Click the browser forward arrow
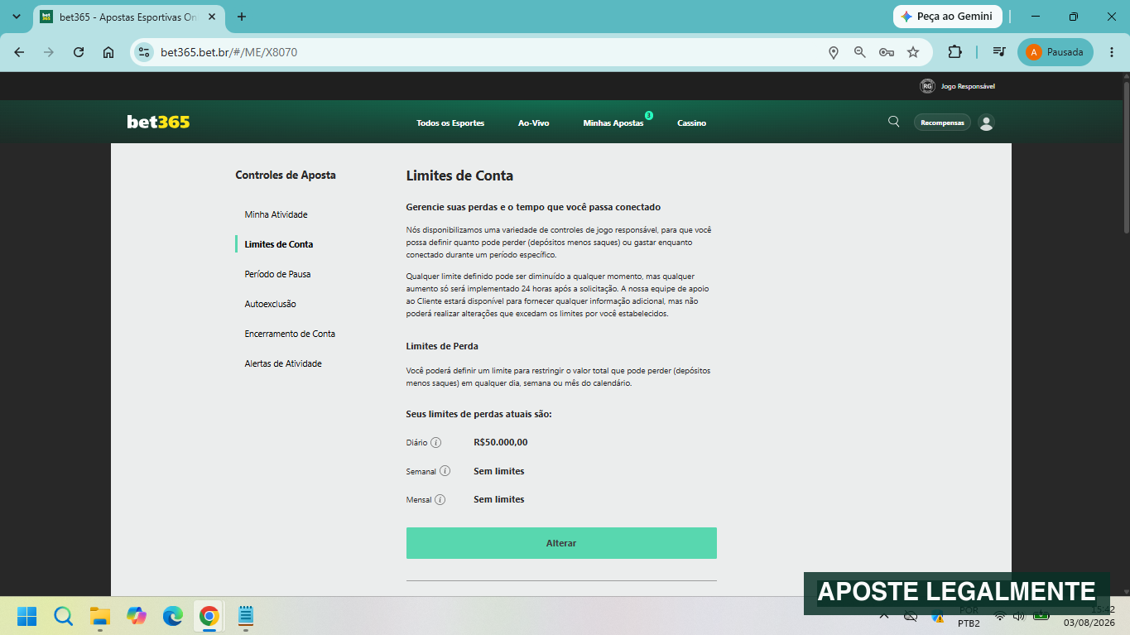This screenshot has height=635, width=1130. point(49,52)
